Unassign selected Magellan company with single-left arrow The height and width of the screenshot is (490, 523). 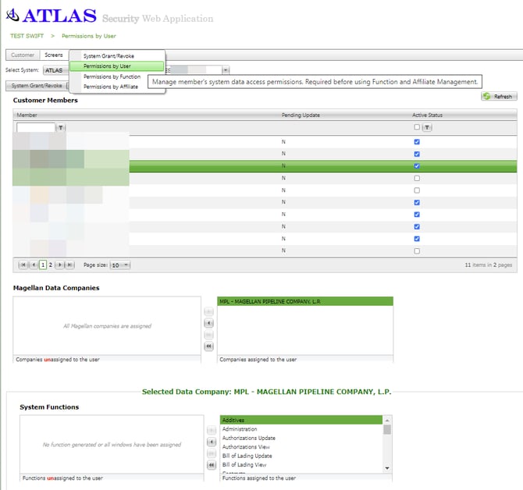click(x=208, y=323)
